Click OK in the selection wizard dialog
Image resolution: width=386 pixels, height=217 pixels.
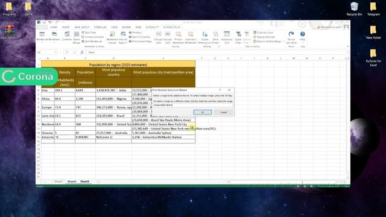[x=203, y=112]
